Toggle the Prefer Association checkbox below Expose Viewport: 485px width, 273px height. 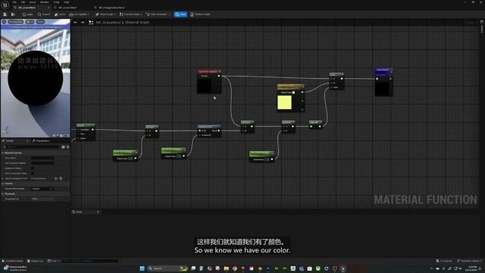(x=32, y=174)
